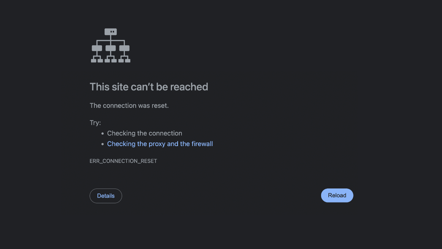
Task: Click the bullet before the proxy link
Action: 103,144
